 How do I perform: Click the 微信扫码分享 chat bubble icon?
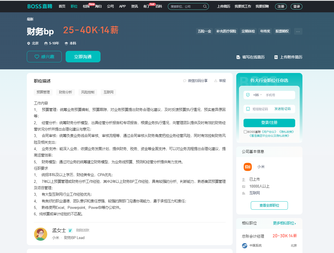point(185,81)
